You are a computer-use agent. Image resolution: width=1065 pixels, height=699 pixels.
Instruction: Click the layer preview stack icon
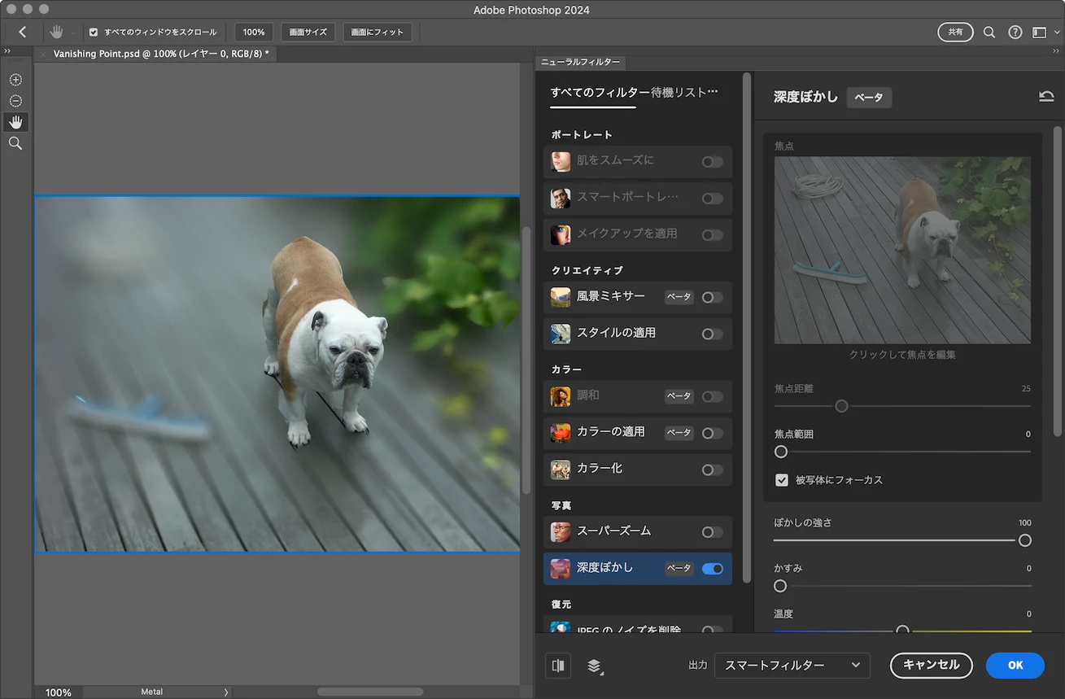[x=594, y=666]
